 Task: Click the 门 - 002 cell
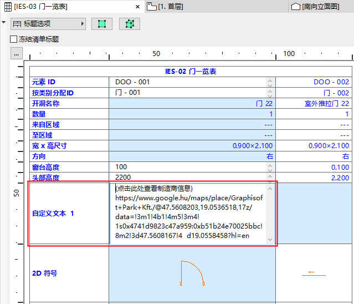click(314, 93)
